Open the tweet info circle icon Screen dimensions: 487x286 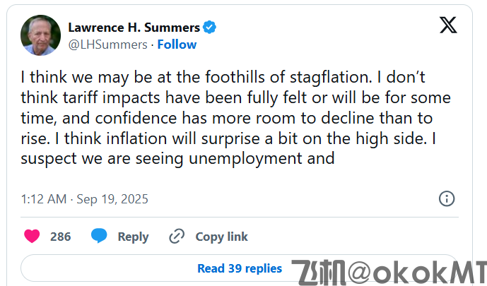447,198
